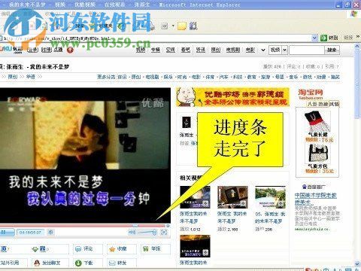Open the 音乐 category link
361x271 pixels.
point(293,77)
